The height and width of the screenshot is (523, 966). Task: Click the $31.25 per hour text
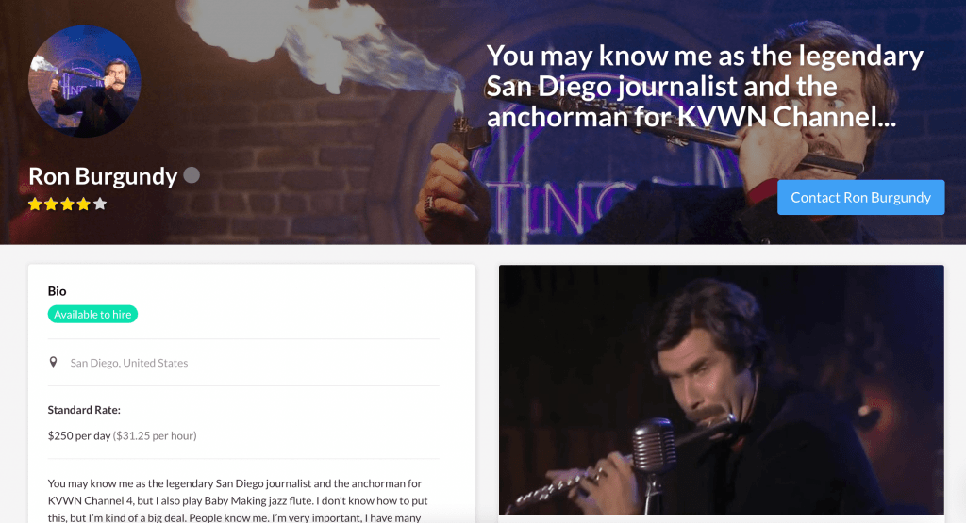pyautogui.click(x=155, y=435)
